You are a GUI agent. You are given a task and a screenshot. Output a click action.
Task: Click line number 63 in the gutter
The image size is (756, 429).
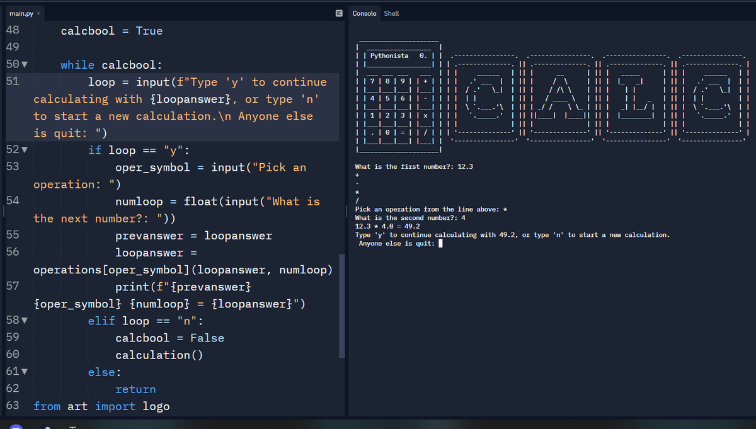13,406
